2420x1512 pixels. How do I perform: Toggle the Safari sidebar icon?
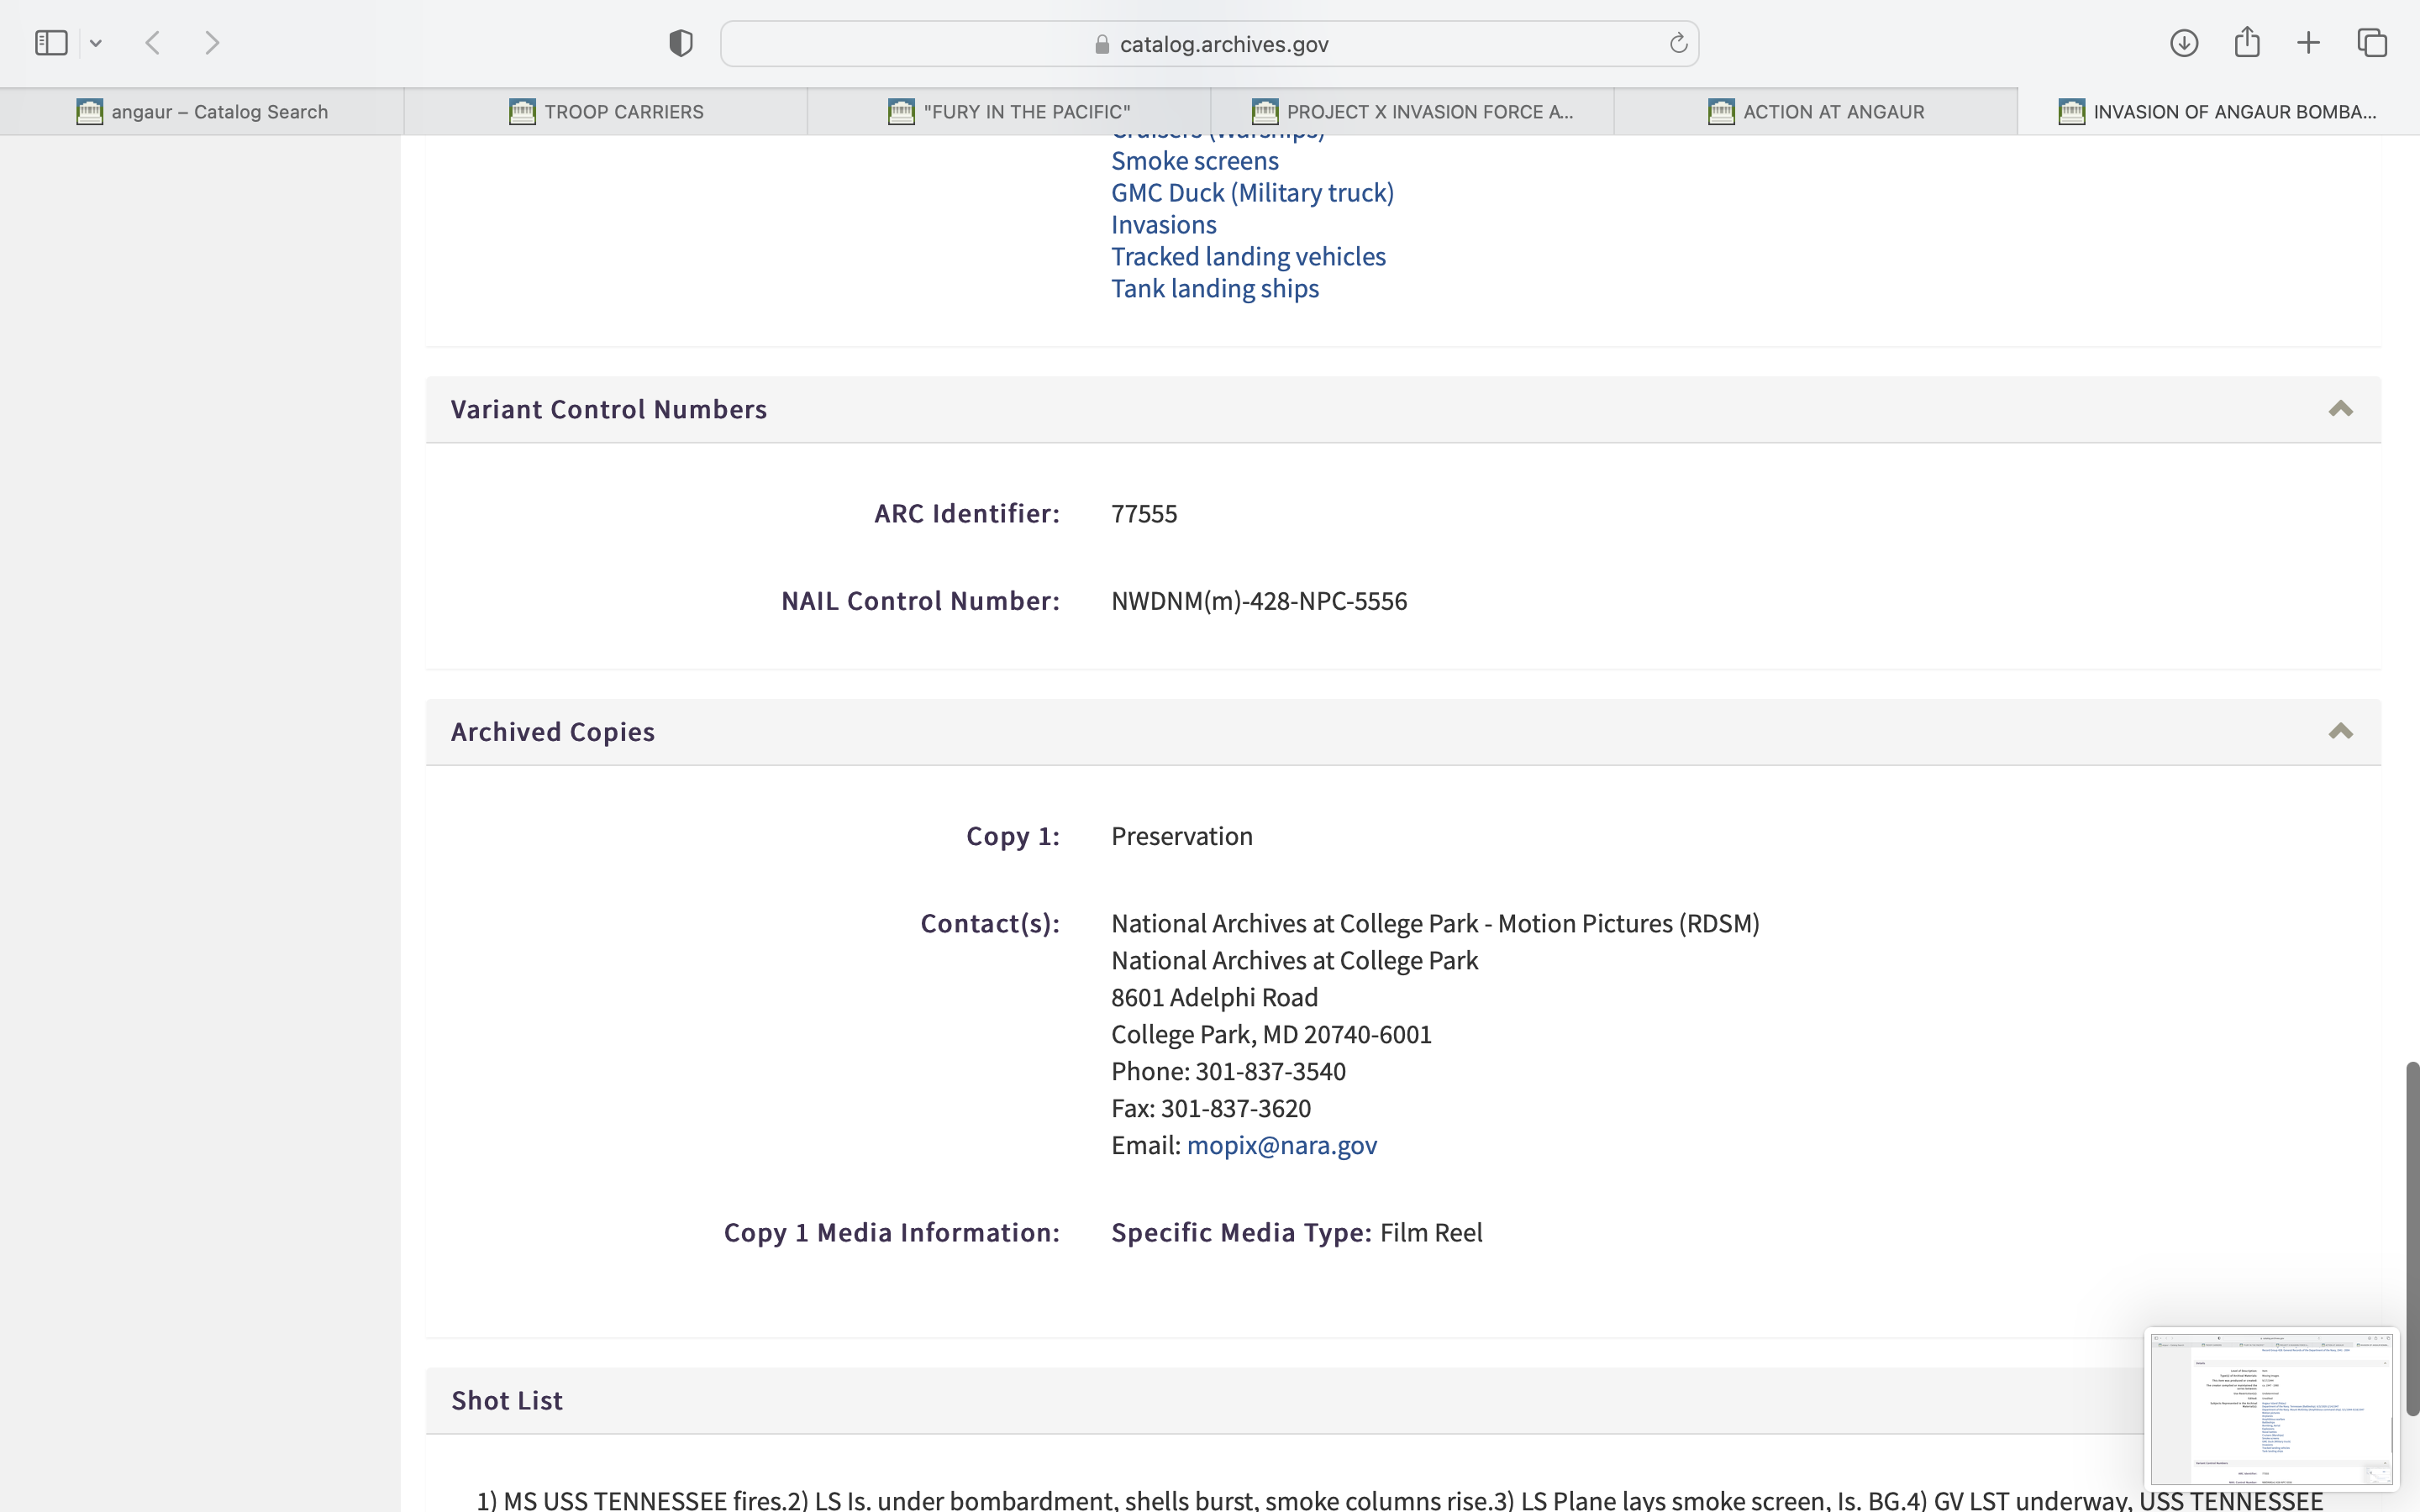pos(50,43)
